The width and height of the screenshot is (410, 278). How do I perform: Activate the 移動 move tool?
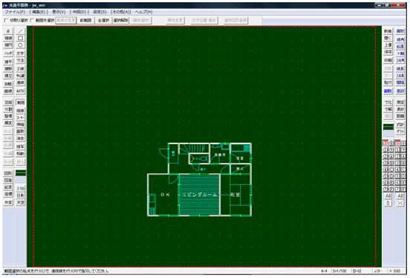click(x=20, y=153)
